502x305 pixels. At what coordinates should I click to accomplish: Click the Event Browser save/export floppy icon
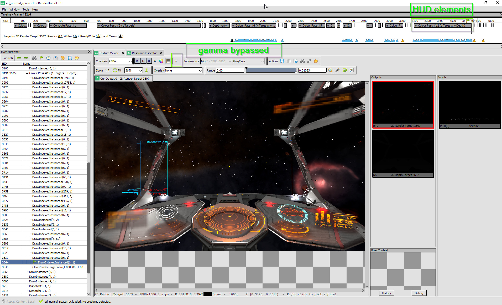click(x=70, y=58)
